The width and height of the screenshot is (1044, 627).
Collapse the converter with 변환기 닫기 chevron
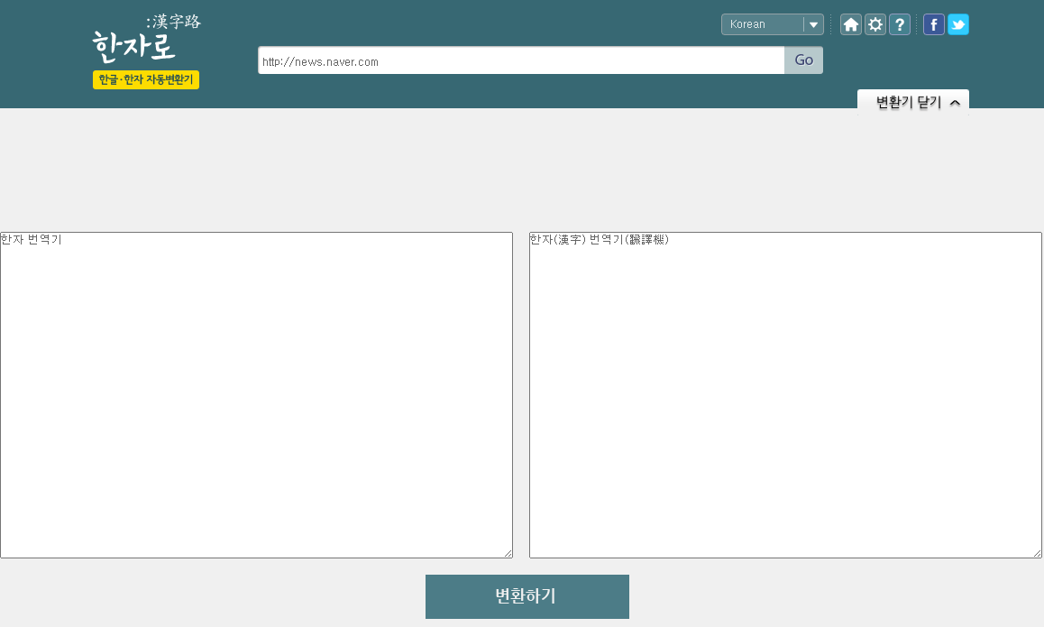954,102
